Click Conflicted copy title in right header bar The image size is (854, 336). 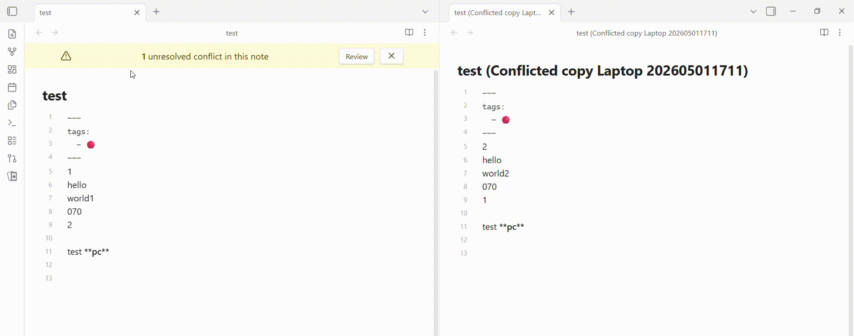pyautogui.click(x=647, y=33)
